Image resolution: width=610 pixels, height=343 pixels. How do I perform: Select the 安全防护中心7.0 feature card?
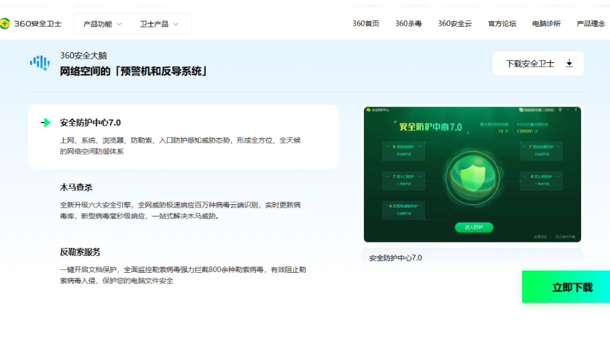[183, 137]
